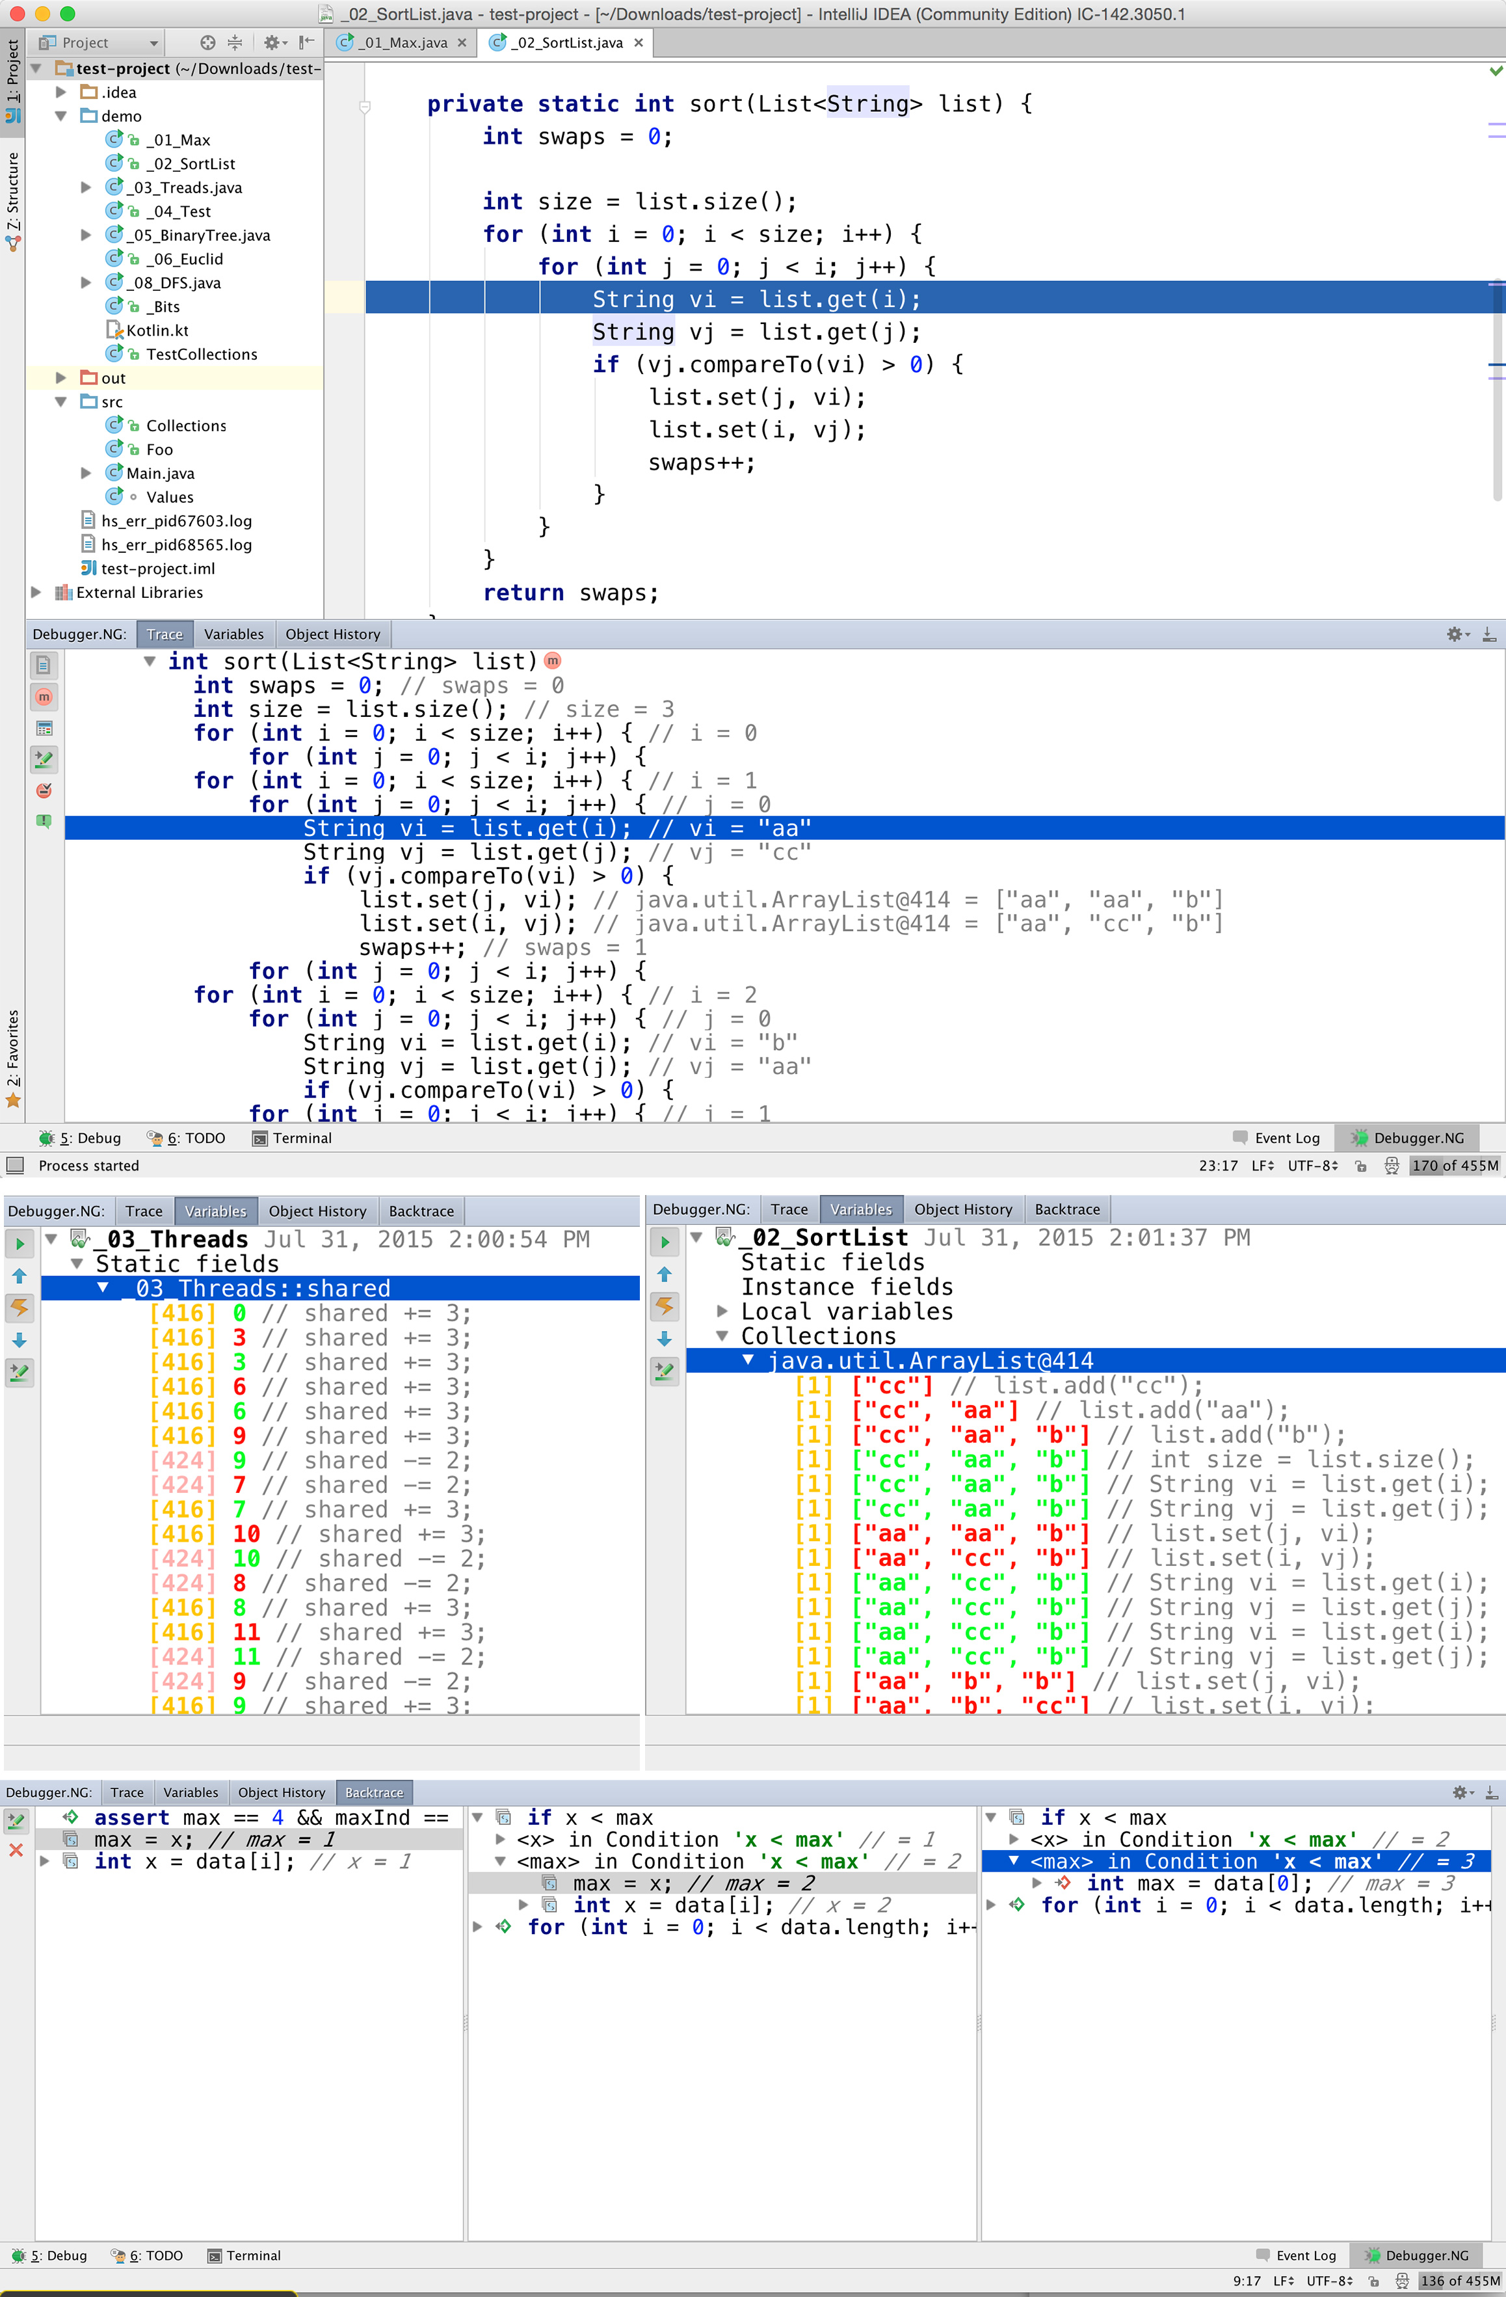Click the pencil icon in the bottom Backtrace panel
The image size is (1506, 2297).
pyautogui.click(x=16, y=1822)
